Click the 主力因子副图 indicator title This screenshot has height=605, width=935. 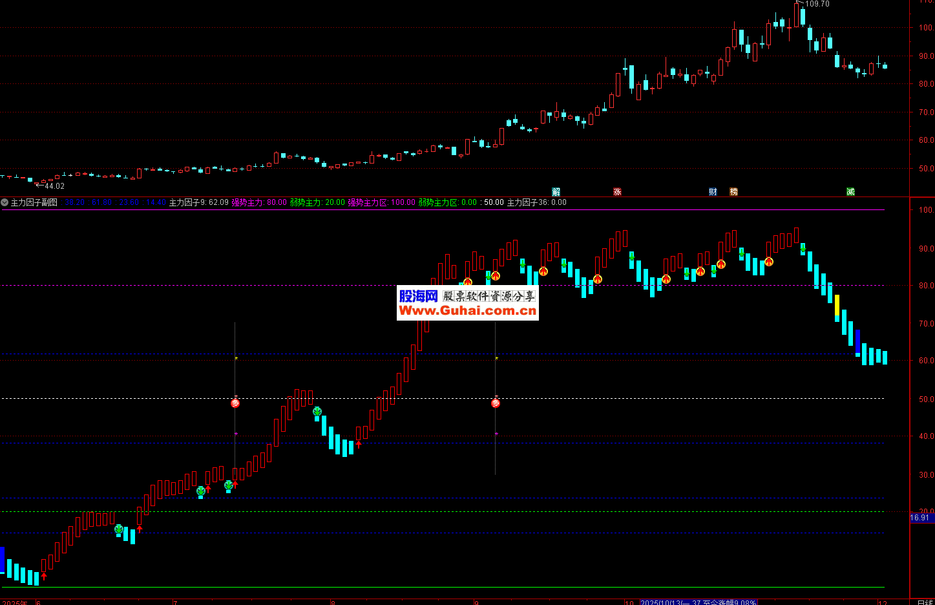pyautogui.click(x=34, y=202)
